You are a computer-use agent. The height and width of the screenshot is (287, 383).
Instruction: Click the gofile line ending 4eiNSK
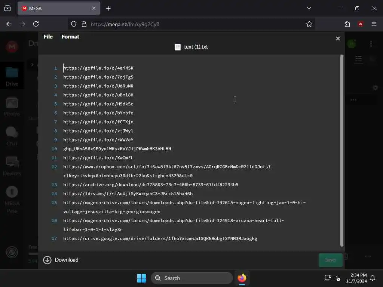(x=98, y=68)
